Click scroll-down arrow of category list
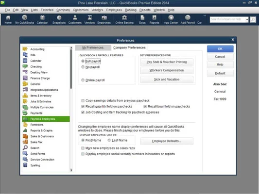This screenshot has height=194, width=259. point(71,170)
